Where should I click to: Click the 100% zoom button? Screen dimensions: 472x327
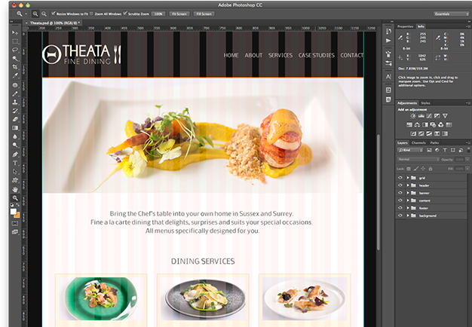(x=158, y=14)
